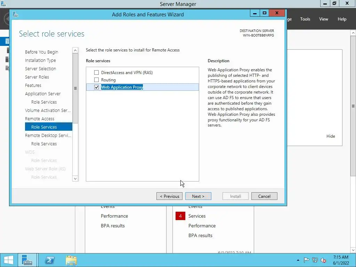Cancel the Add Roles wizard
Screen dimensions: 356x267
click(264, 196)
